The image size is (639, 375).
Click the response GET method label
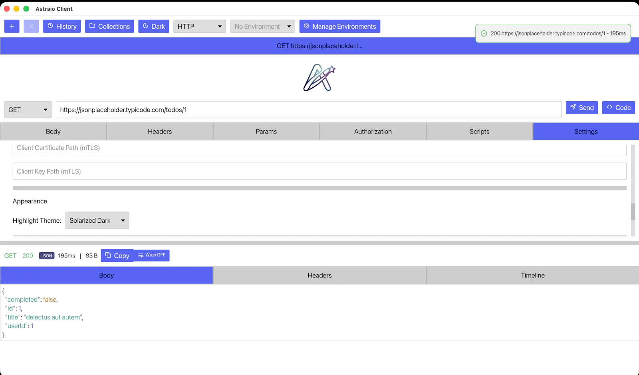point(10,256)
